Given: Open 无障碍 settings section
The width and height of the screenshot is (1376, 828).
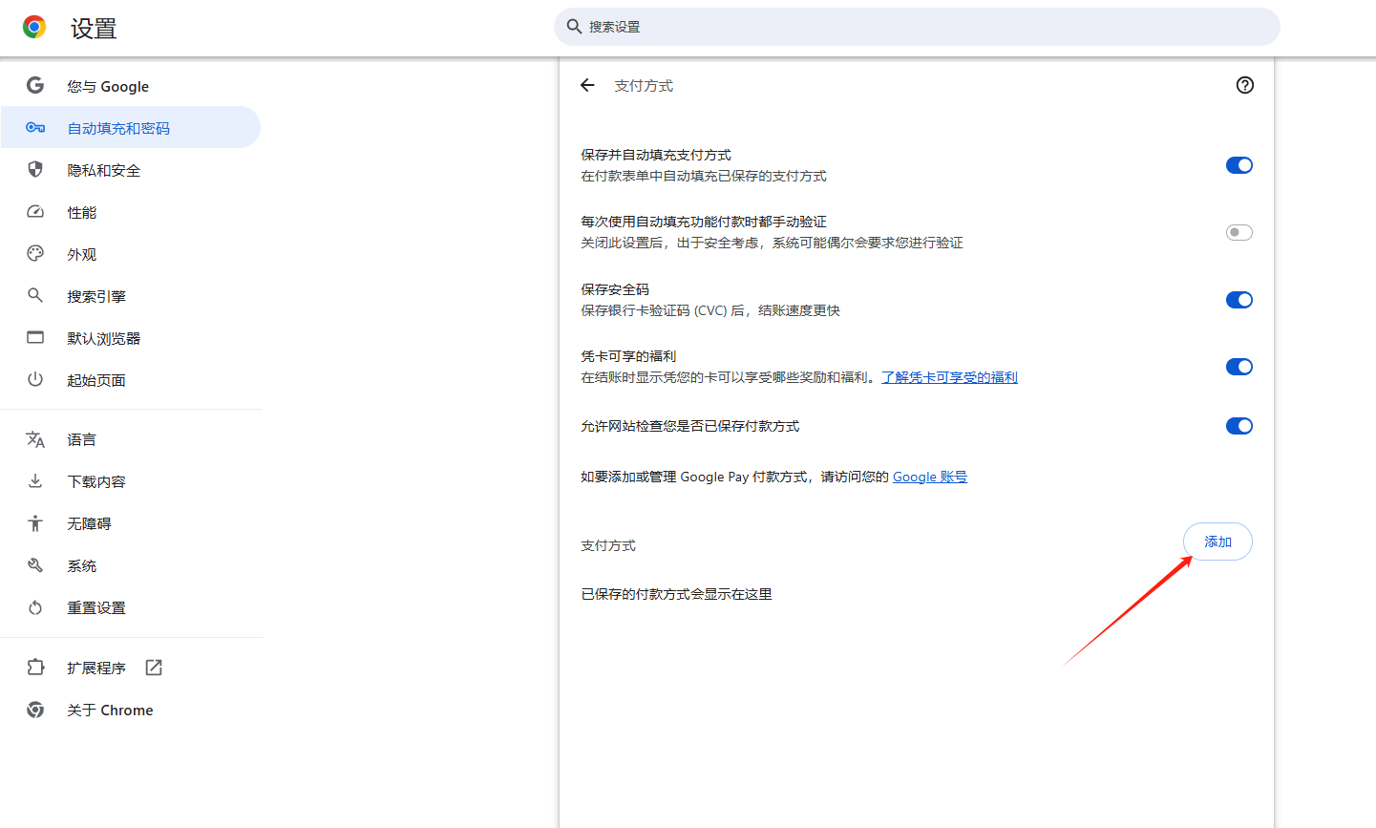Looking at the screenshot, I should (x=131, y=523).
